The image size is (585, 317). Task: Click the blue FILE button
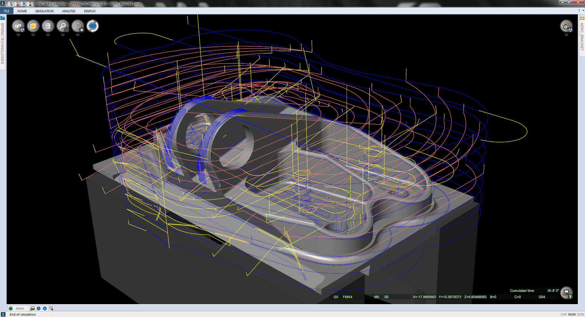[x=7, y=11]
